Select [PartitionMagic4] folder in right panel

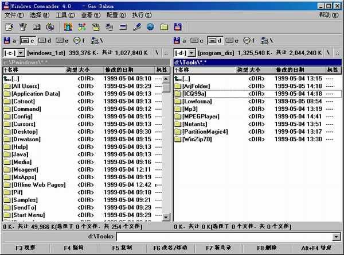pyautogui.click(x=257, y=132)
